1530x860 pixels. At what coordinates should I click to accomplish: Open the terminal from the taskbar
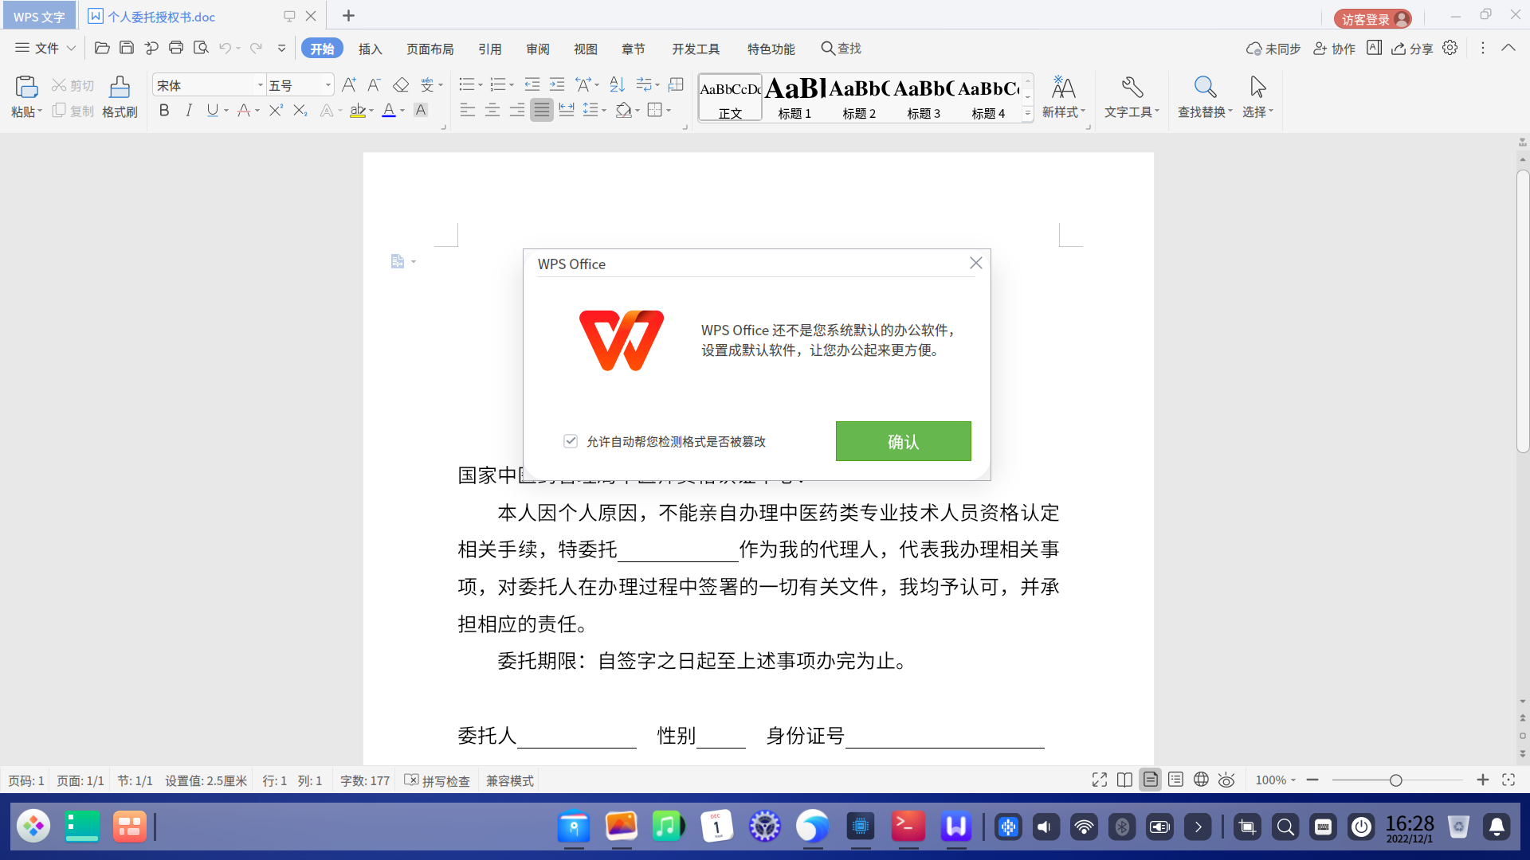pos(908,827)
